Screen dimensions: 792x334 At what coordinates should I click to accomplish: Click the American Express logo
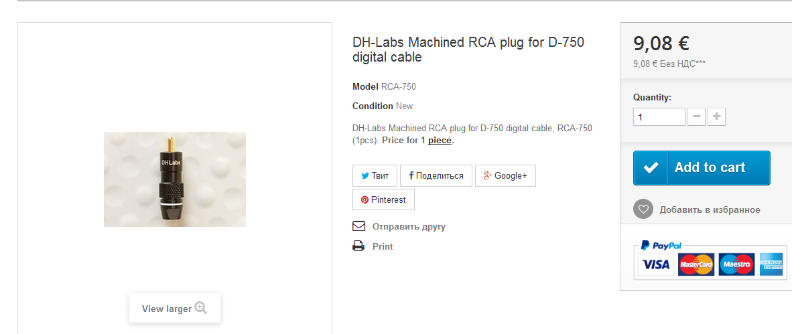tap(771, 264)
